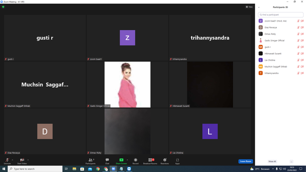Open File Explorer from the taskbar
This screenshot has width=306, height=172.
tap(75, 169)
